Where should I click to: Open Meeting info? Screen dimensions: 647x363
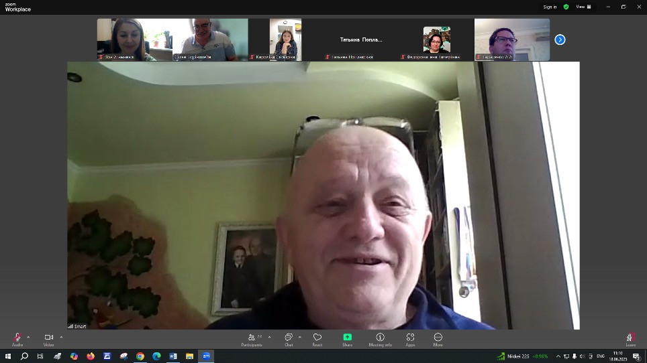[380, 340]
